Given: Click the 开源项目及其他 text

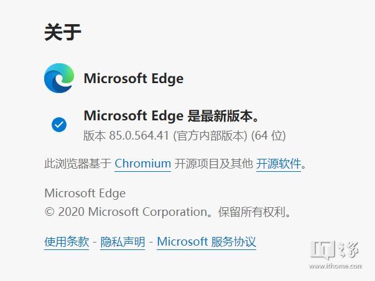Looking at the screenshot, I should point(214,164).
